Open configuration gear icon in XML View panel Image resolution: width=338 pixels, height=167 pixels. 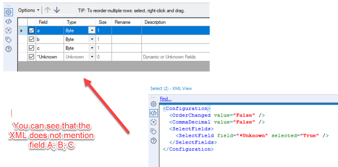(153, 104)
